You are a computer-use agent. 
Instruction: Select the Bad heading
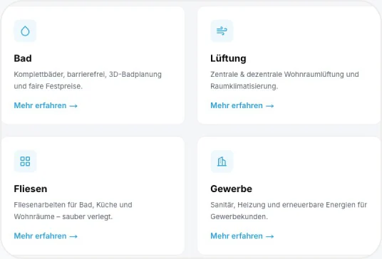coord(23,58)
